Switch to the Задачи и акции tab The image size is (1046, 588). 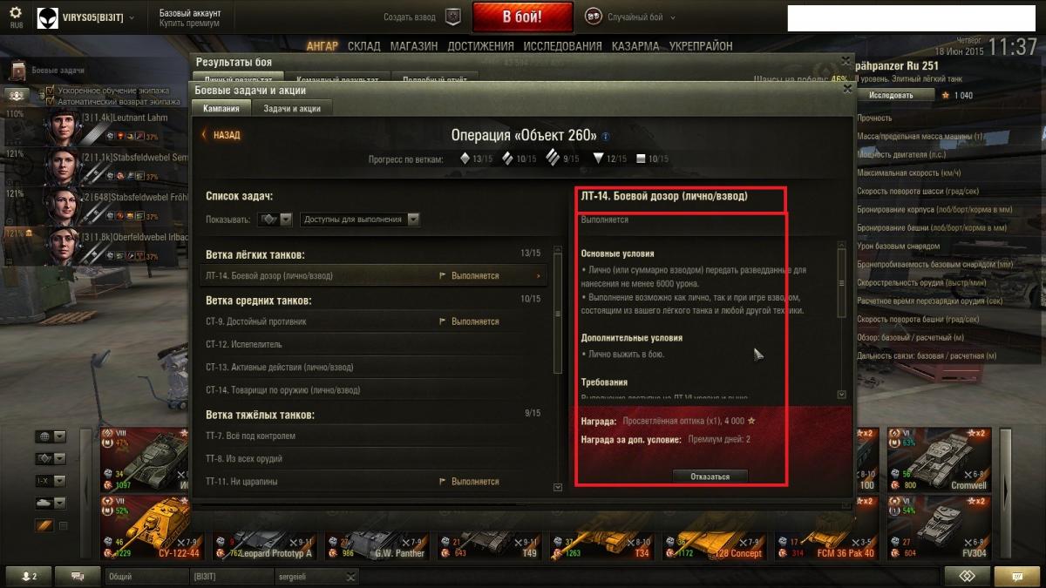click(292, 108)
